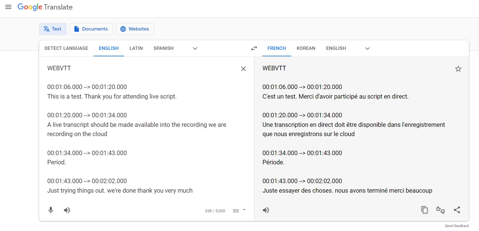Viewport: 479px width, 231px height.
Task: Click source timestamp 00:01:34.000 --> 00:01:43.000
Action: tap(87, 153)
